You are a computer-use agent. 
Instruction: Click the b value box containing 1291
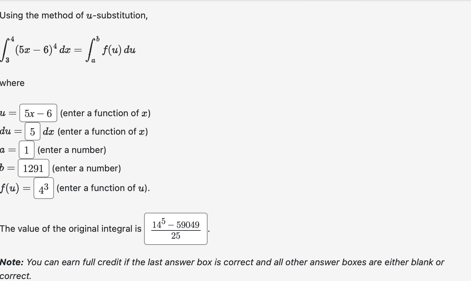coord(34,168)
